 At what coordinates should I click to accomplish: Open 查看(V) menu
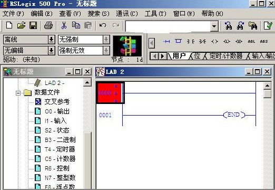70,14
